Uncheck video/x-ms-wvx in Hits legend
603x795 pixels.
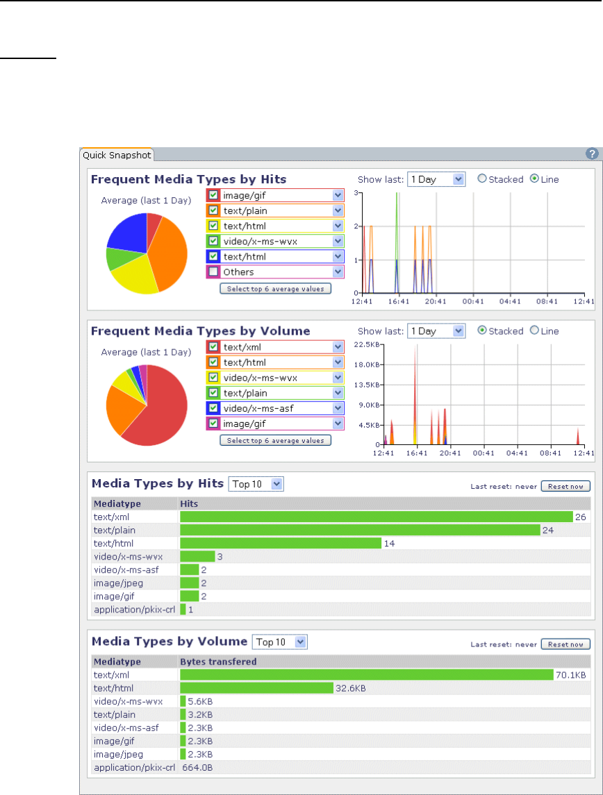[x=213, y=241]
